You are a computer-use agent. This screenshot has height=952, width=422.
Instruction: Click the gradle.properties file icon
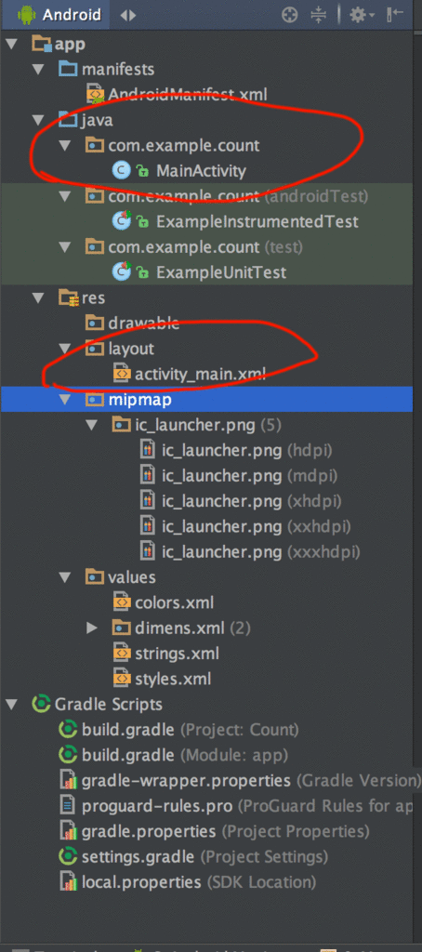point(68,831)
